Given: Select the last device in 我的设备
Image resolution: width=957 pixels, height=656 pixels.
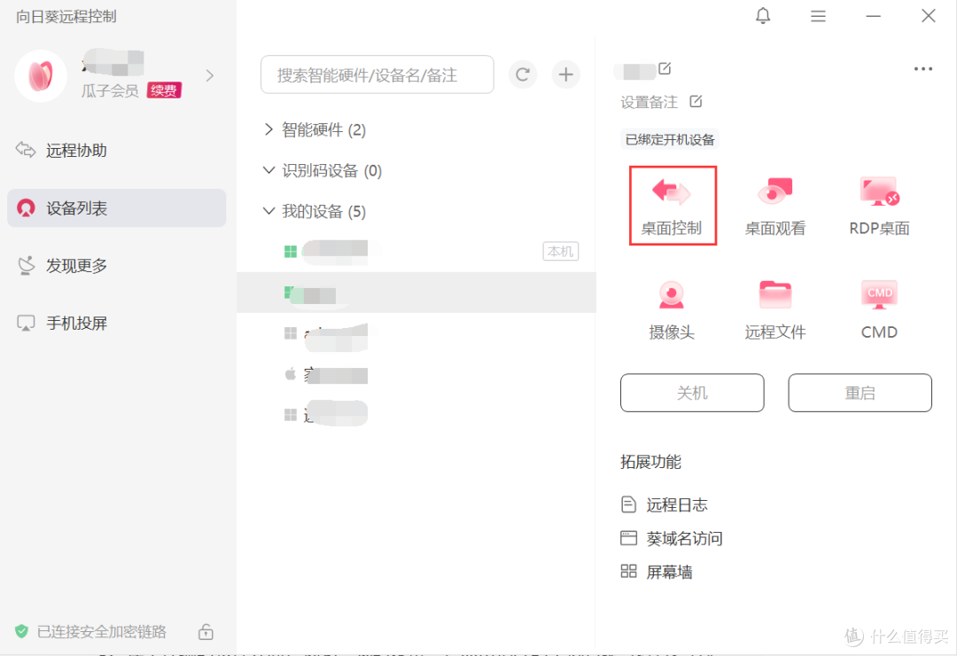Looking at the screenshot, I should pyautogui.click(x=416, y=415).
